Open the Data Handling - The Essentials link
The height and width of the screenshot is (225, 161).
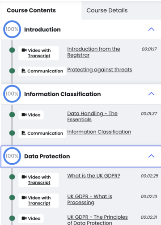[x=92, y=116]
